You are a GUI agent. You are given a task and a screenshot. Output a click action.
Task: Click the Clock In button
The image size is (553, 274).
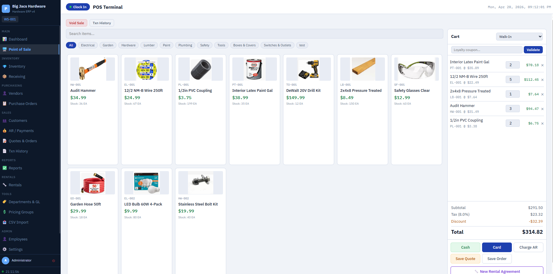point(78,7)
